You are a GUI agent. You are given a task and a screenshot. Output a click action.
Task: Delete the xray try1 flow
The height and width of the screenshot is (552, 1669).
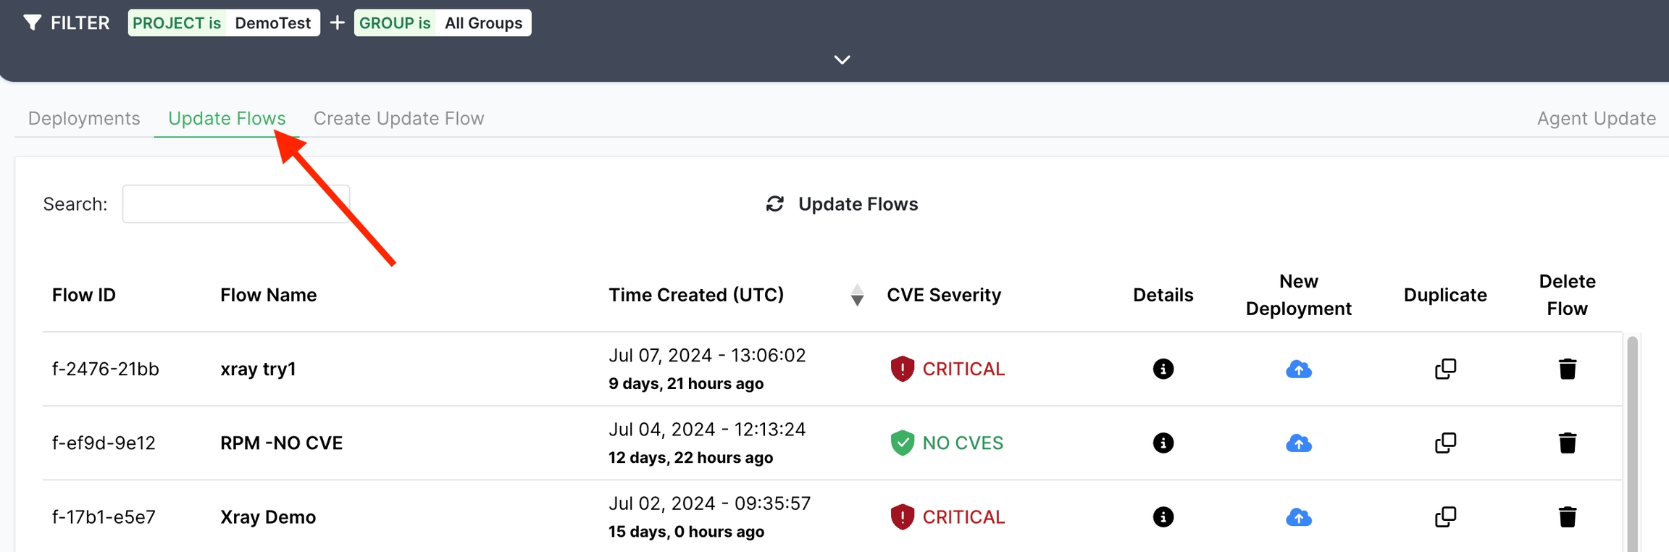(x=1567, y=369)
